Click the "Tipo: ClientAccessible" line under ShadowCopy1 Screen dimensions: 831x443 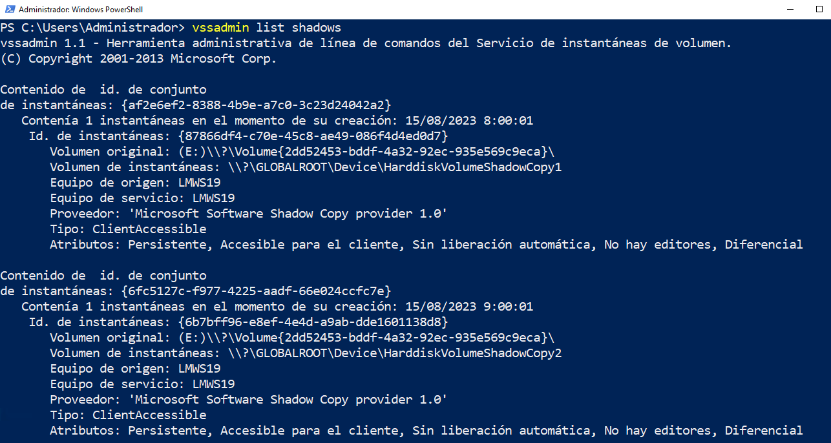point(128,229)
